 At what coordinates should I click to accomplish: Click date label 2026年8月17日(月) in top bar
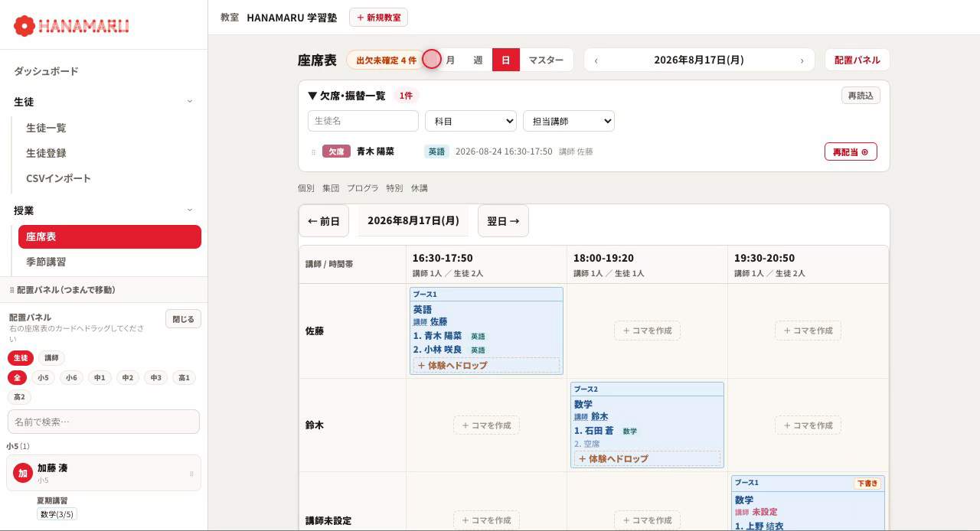point(698,60)
